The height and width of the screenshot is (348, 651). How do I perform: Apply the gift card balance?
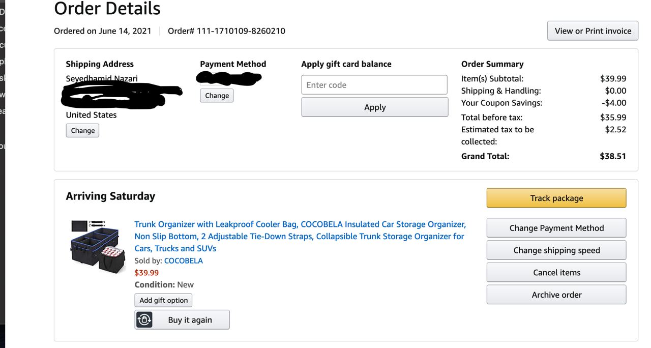click(375, 107)
